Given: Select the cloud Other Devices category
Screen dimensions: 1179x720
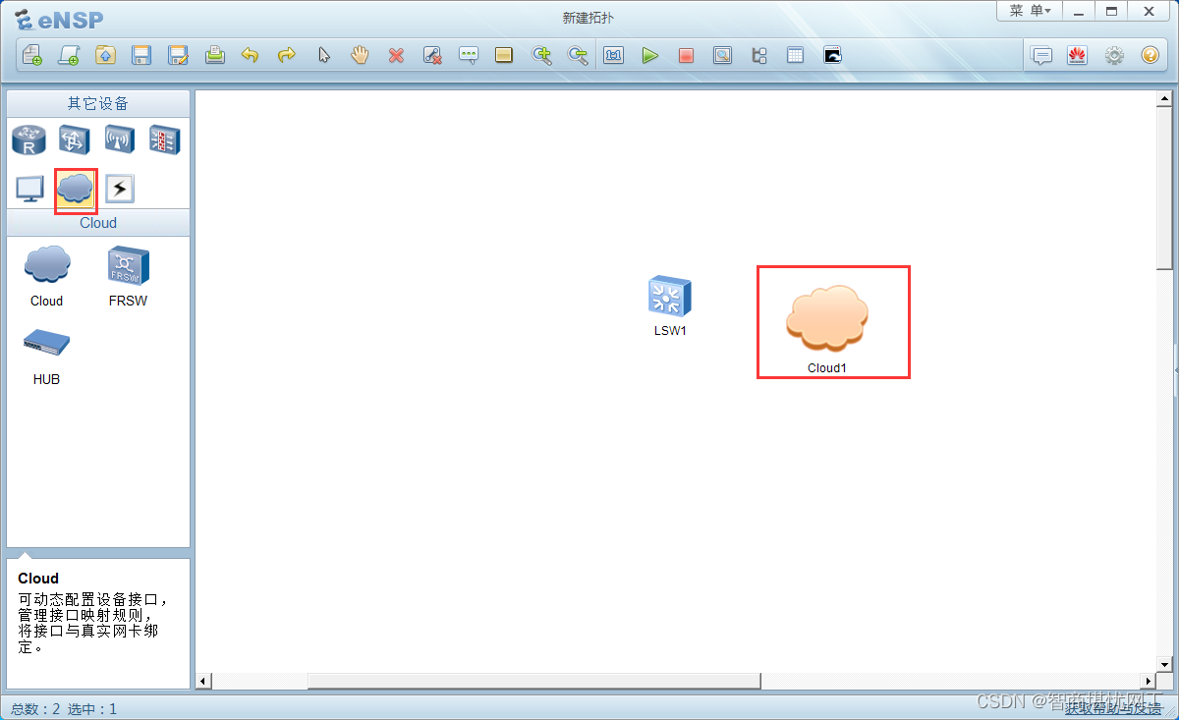Looking at the screenshot, I should pos(76,190).
